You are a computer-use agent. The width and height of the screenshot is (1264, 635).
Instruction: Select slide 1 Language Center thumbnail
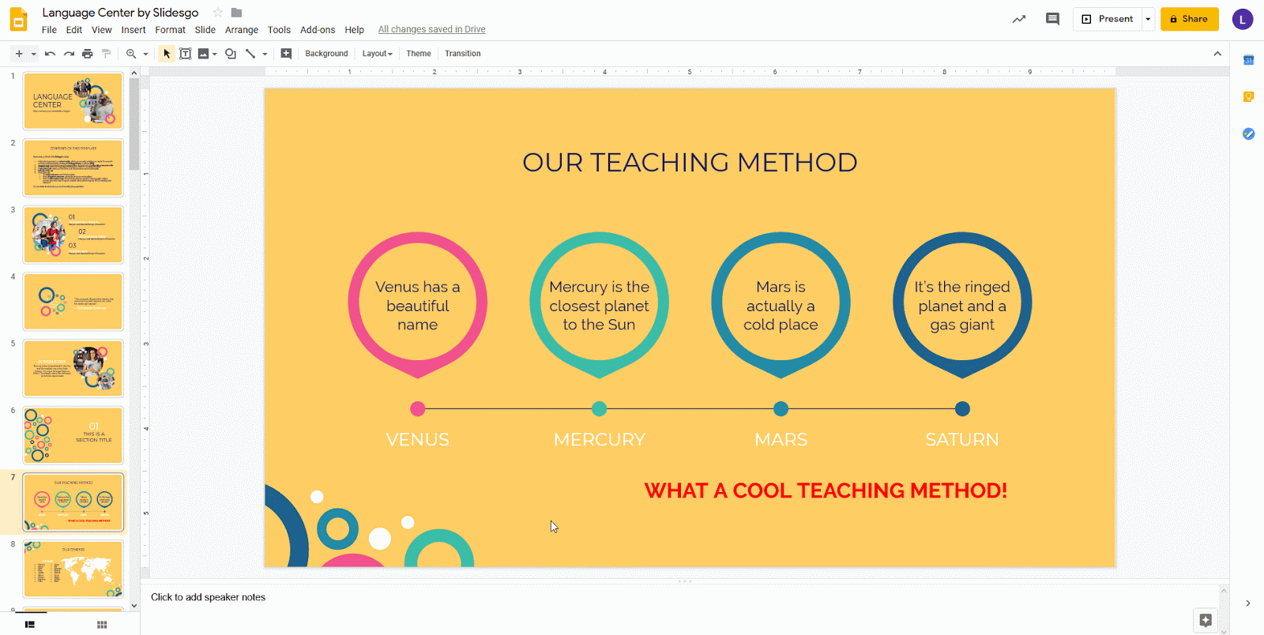click(73, 101)
